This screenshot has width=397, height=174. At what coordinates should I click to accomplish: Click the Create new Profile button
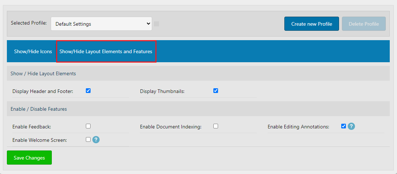pyautogui.click(x=312, y=24)
